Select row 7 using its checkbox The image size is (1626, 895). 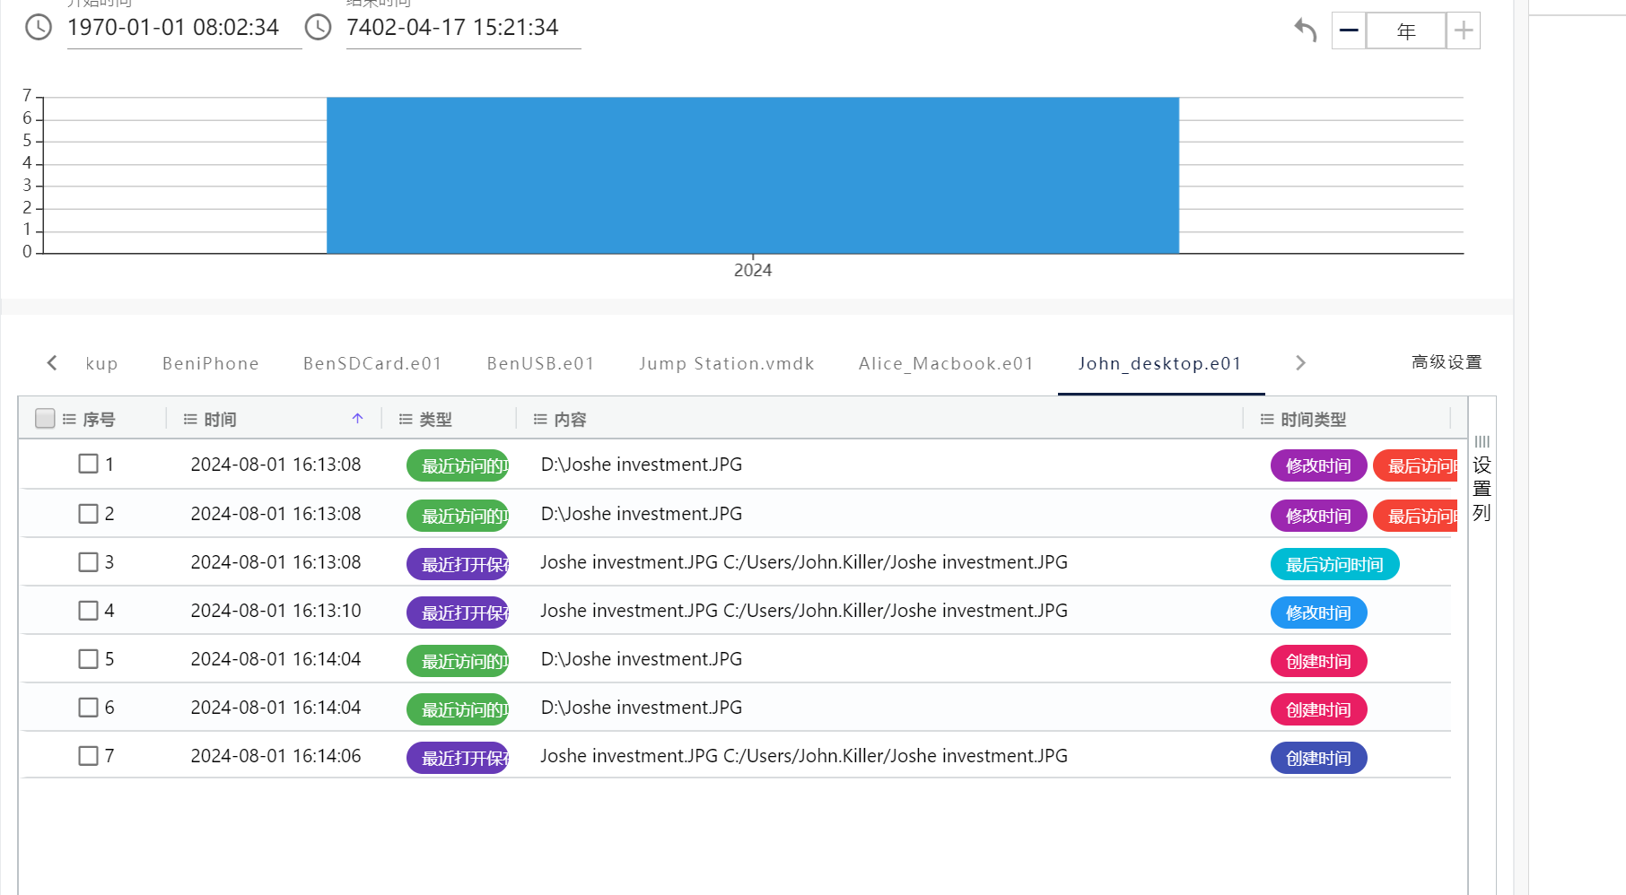[x=88, y=756]
